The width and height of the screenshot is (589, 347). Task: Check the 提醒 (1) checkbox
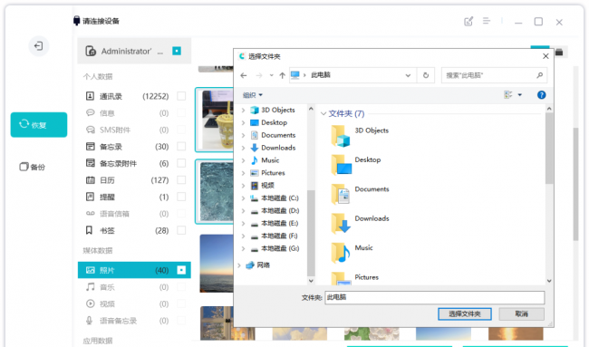(181, 197)
